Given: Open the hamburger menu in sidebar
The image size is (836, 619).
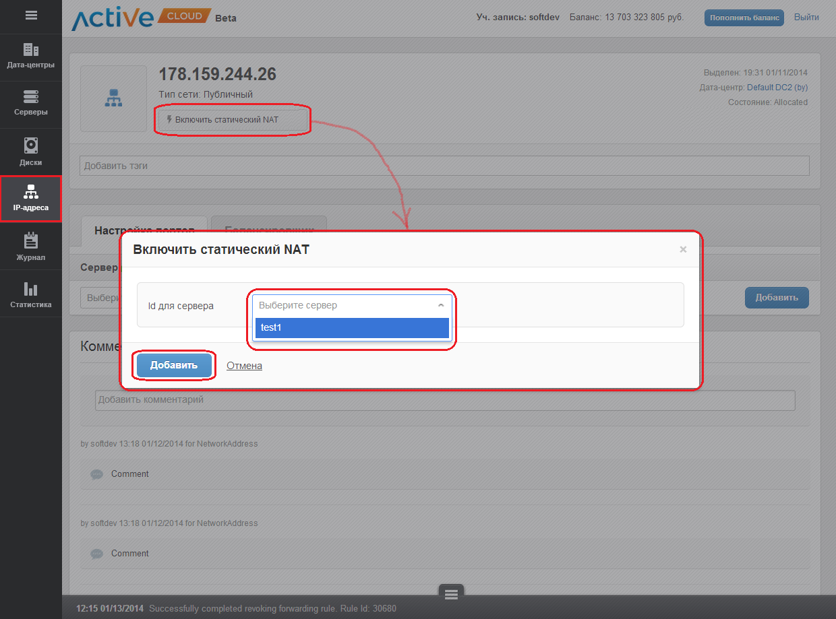Looking at the screenshot, I should coord(31,15).
